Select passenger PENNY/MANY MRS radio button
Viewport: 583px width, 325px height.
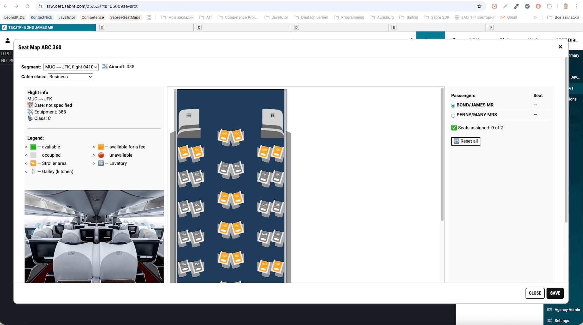(453, 116)
